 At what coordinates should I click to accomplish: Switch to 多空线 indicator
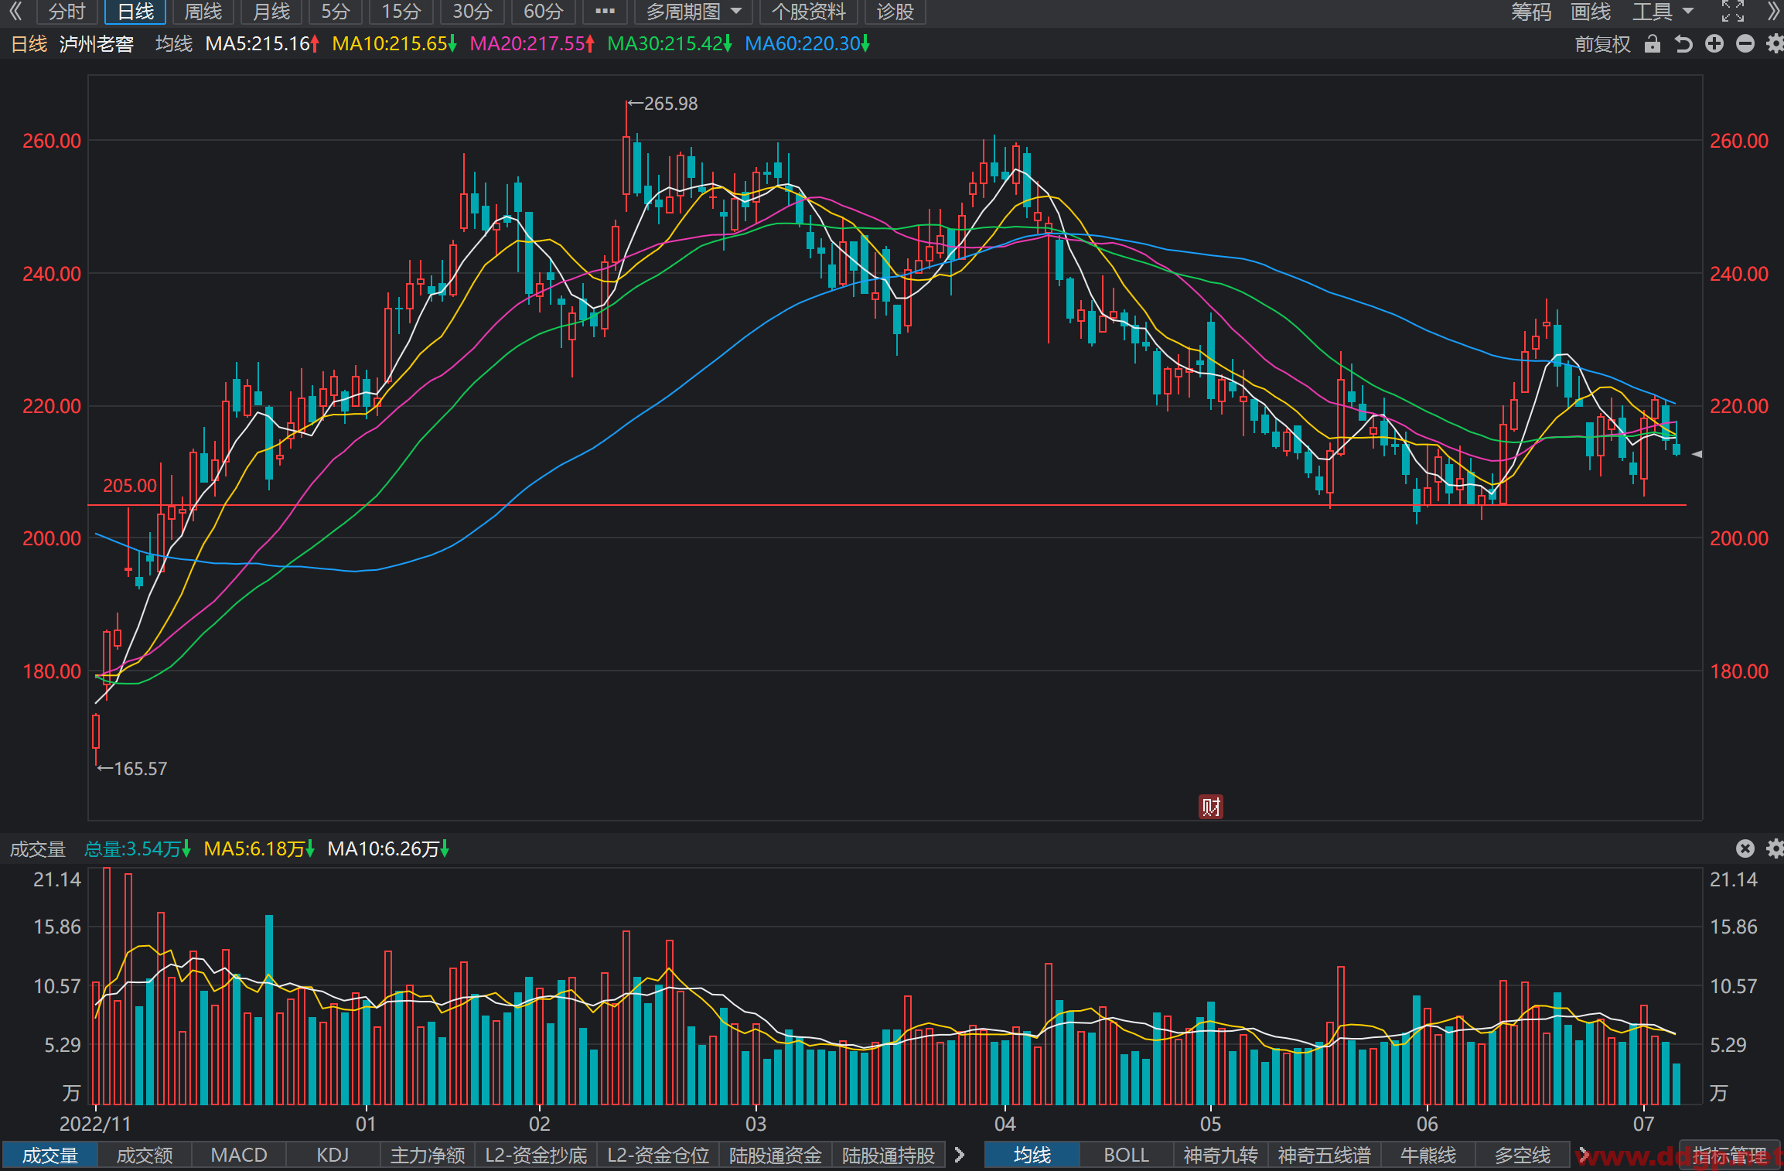(1522, 1155)
